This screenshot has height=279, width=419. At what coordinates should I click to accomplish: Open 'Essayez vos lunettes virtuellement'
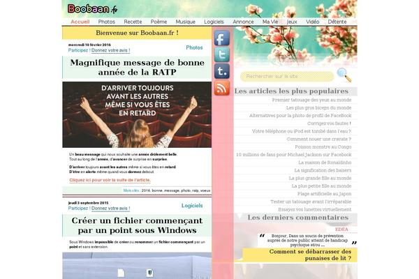point(314,209)
